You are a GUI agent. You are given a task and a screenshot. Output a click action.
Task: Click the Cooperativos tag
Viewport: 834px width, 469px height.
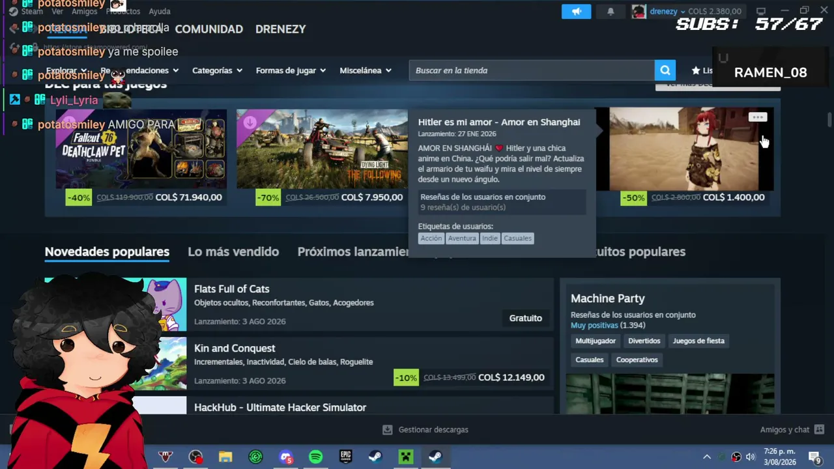[x=637, y=360]
